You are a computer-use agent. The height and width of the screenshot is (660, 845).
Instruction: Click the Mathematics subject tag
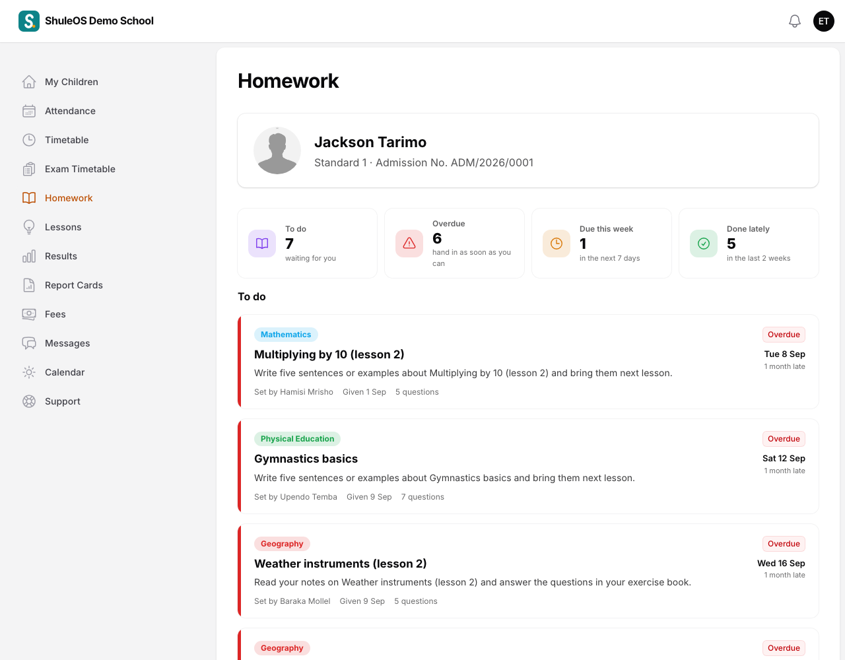286,335
